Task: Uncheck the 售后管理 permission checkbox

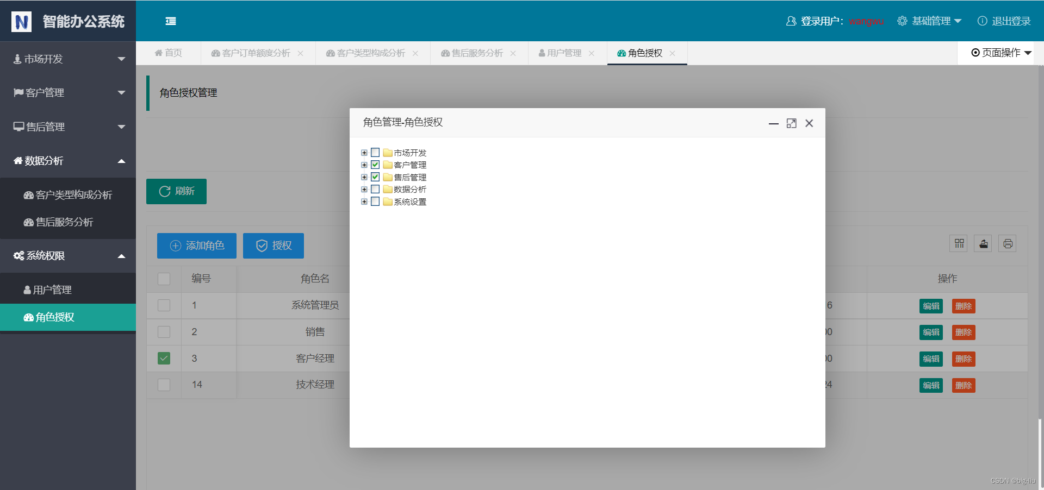Action: pos(375,177)
